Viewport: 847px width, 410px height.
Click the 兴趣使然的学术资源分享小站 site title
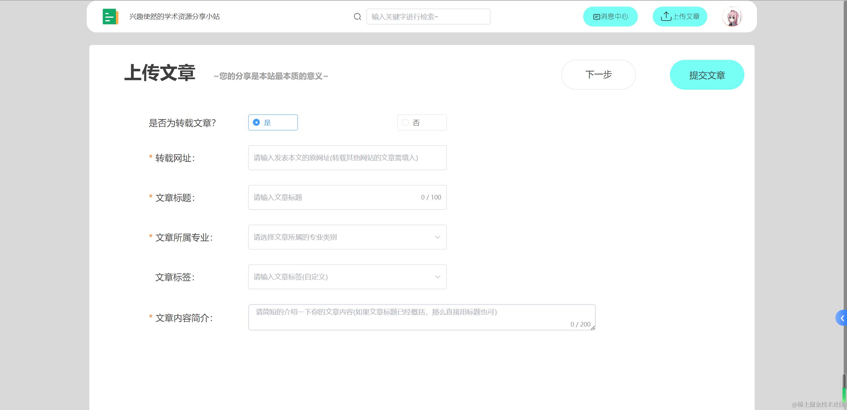(174, 16)
